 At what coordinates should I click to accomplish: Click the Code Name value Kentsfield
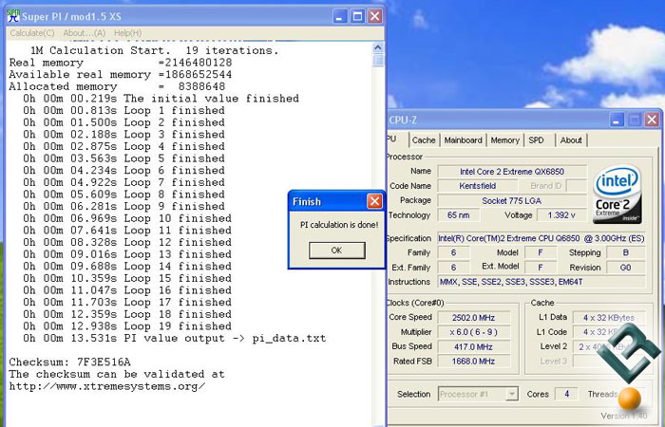(x=478, y=186)
